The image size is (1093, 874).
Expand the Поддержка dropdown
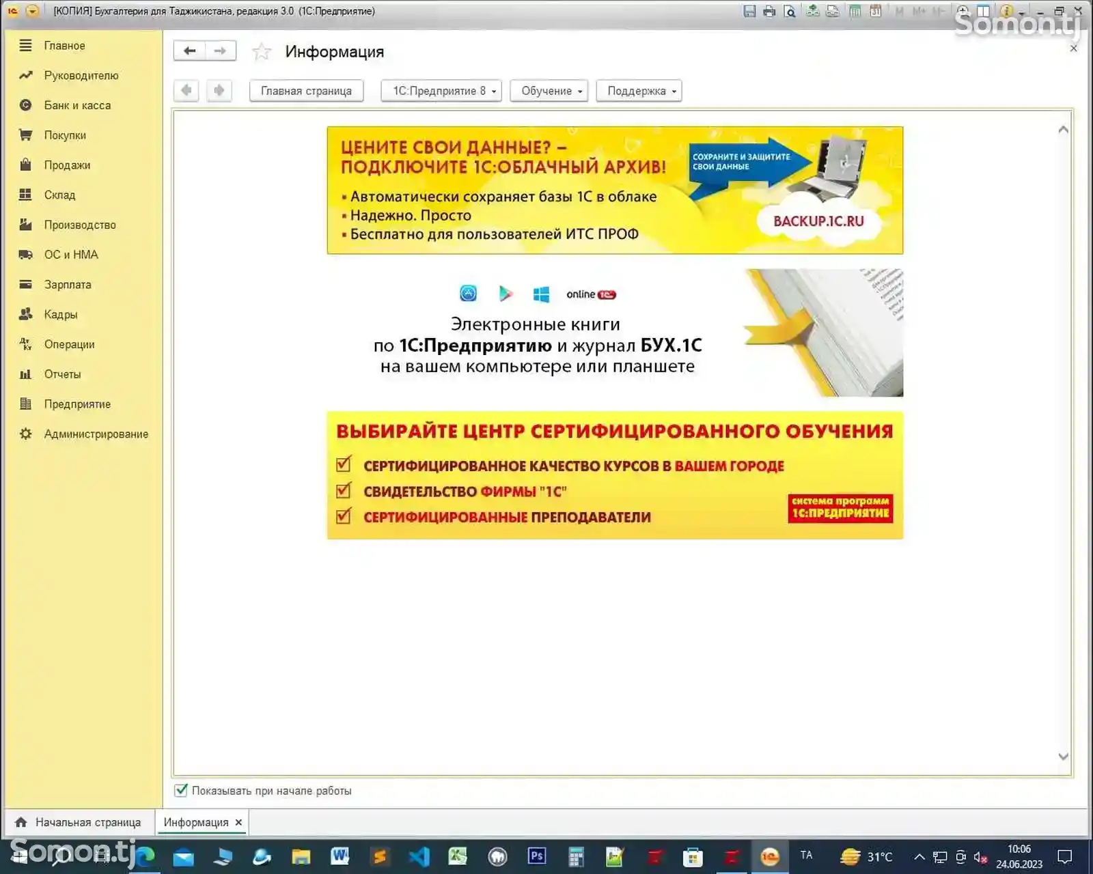(639, 91)
